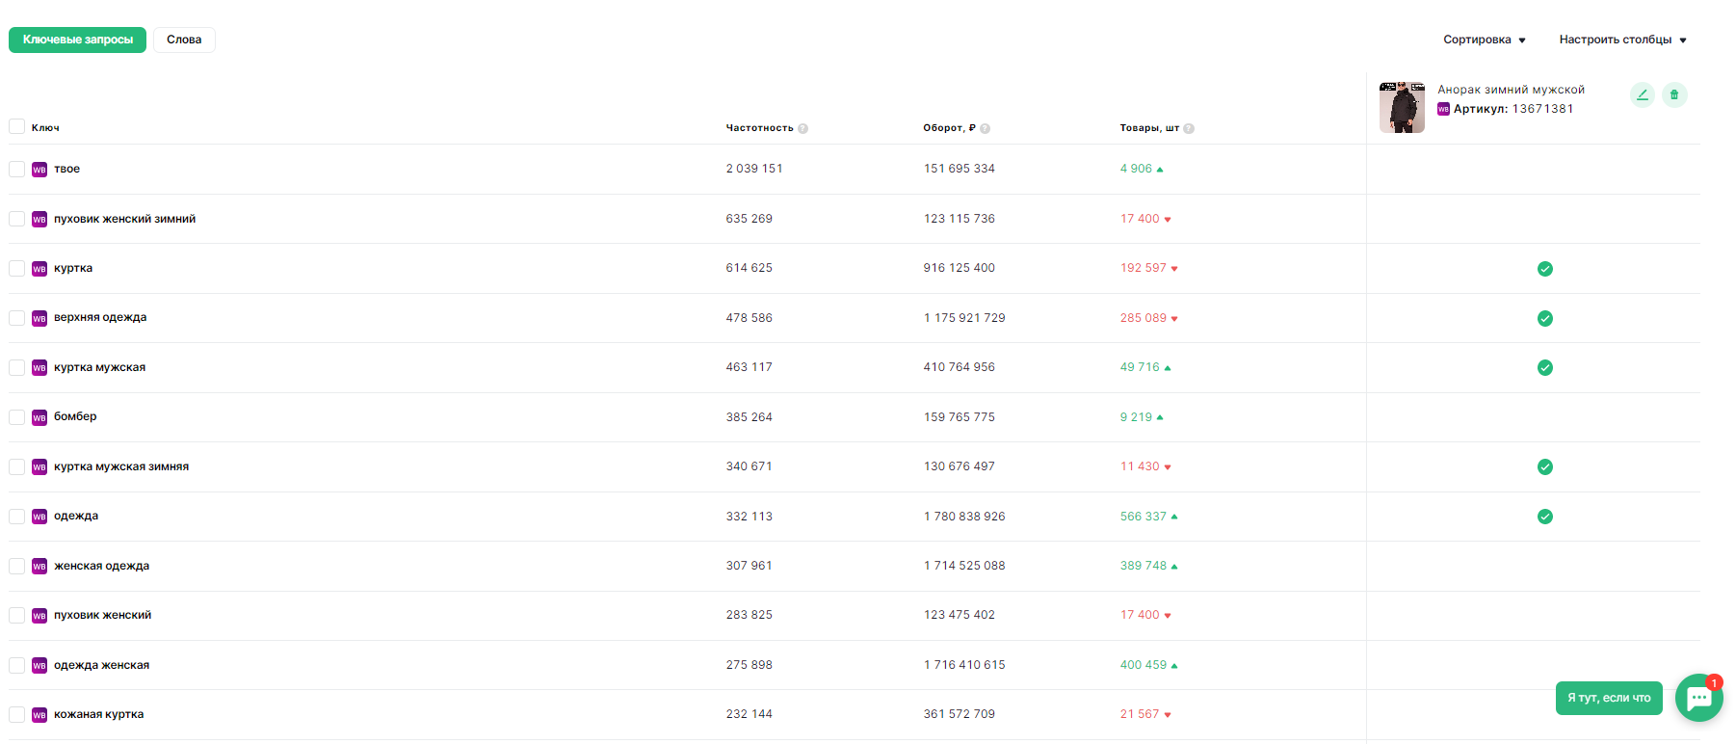Click the turnover value 1 780 838 926
This screenshot has height=744, width=1736.
[964, 517]
